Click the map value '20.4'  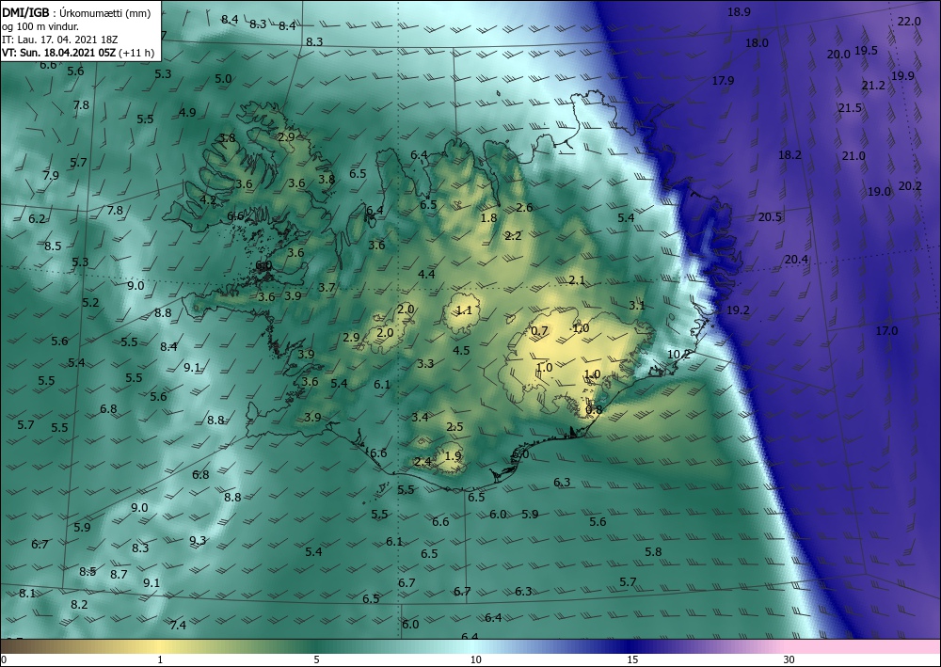click(x=796, y=260)
